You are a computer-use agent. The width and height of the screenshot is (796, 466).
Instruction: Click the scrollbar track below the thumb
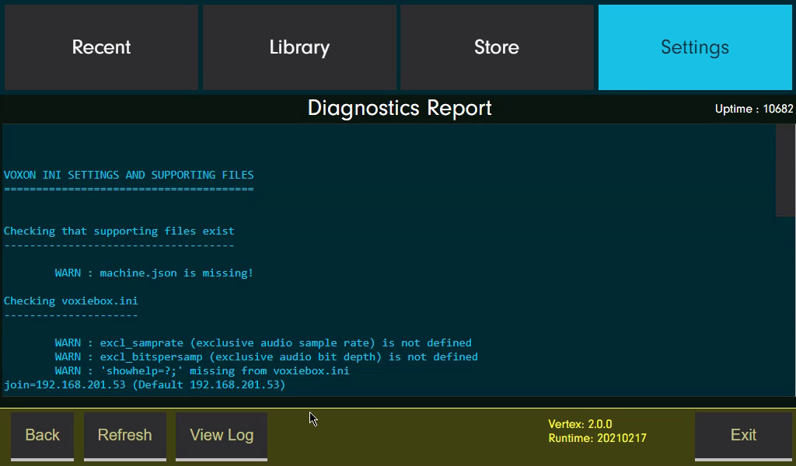tap(785, 306)
